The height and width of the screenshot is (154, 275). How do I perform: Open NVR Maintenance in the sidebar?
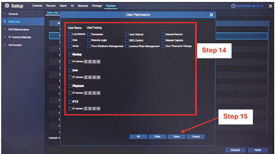click(19, 30)
